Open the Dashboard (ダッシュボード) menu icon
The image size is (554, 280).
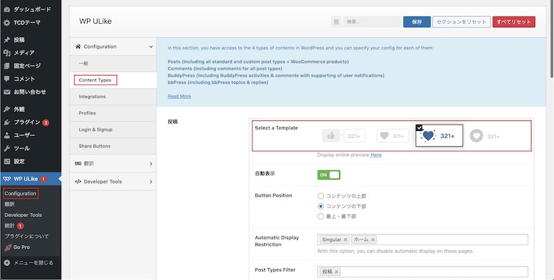coord(7,10)
